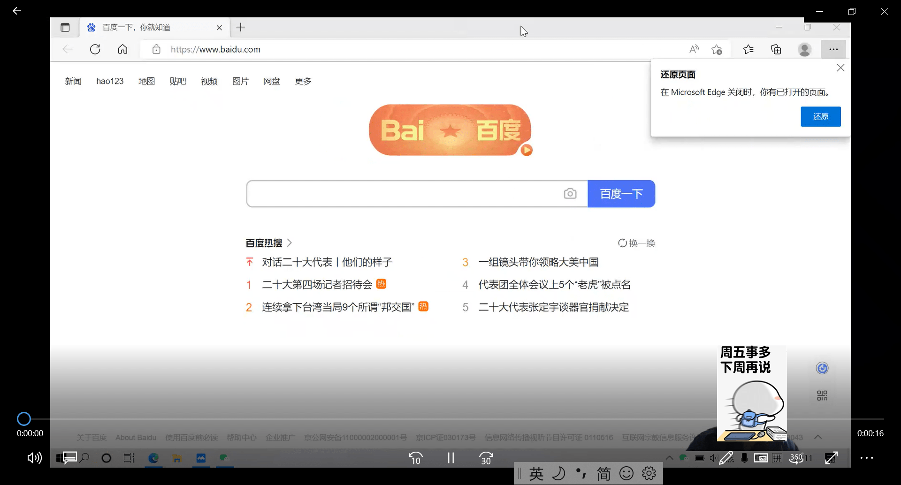The height and width of the screenshot is (485, 901).
Task: Click the QR code icon on page right side
Action: click(x=822, y=396)
